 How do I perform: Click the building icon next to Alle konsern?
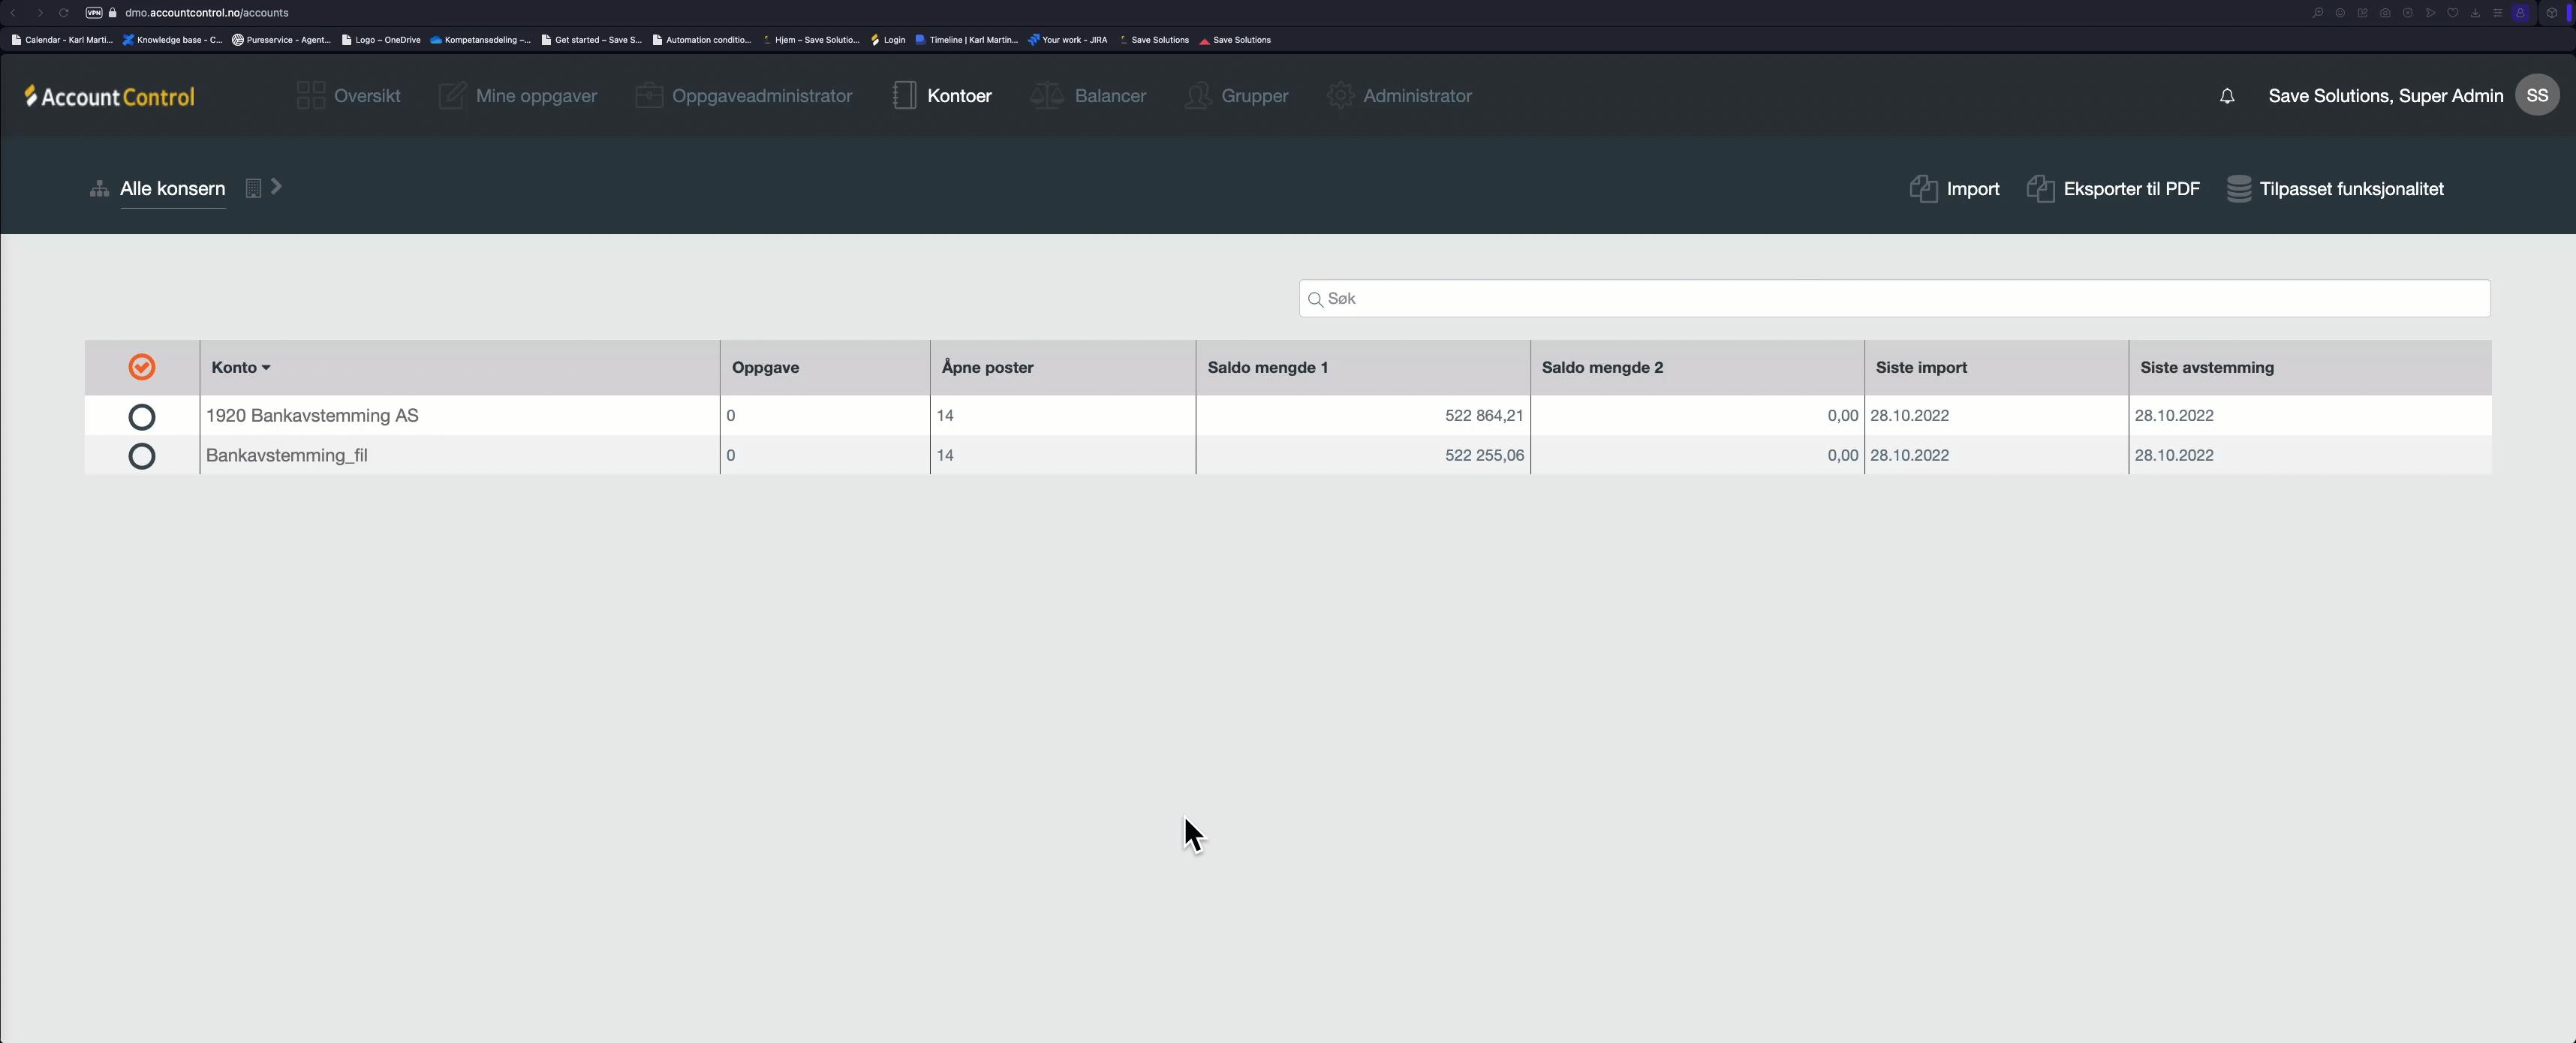(253, 188)
